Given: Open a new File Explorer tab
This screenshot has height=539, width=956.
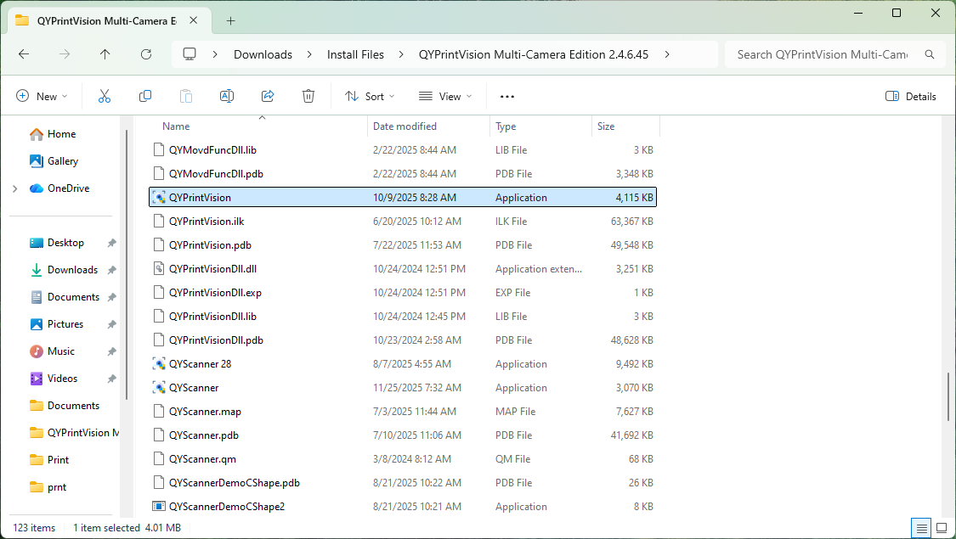Looking at the screenshot, I should click(230, 20).
